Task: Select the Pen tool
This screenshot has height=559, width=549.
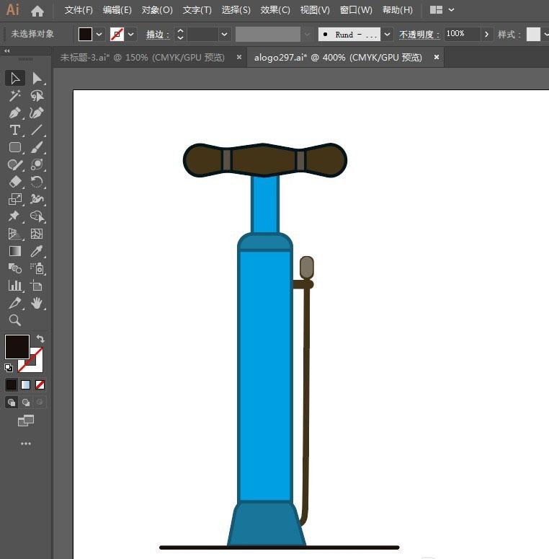Action: [15, 113]
